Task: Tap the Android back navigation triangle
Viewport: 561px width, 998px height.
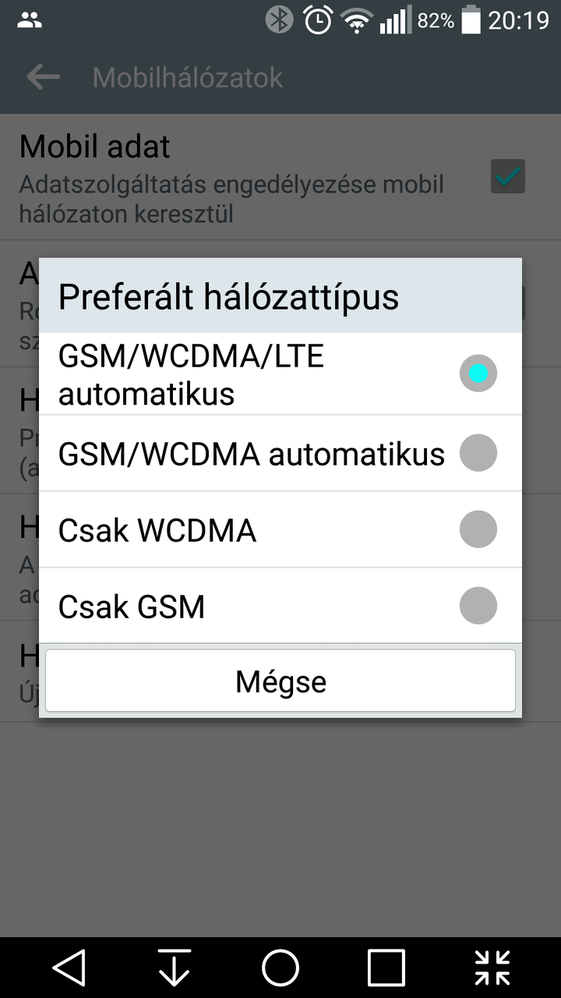Action: coord(69,968)
